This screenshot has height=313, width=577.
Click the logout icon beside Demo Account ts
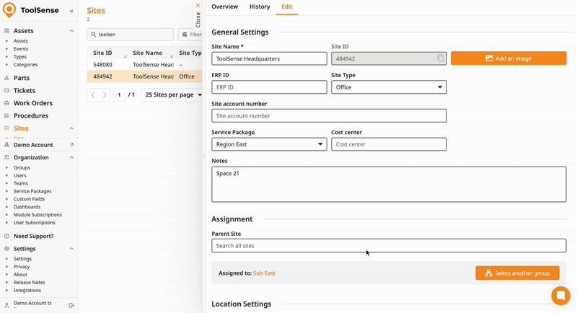point(71,305)
